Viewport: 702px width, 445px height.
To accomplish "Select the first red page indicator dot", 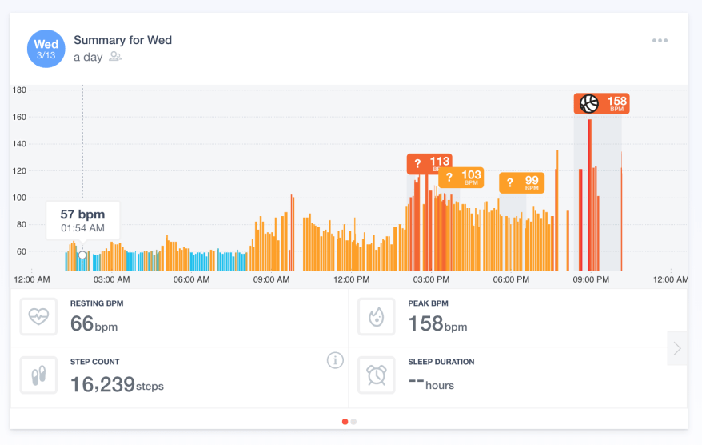I will click(x=345, y=421).
